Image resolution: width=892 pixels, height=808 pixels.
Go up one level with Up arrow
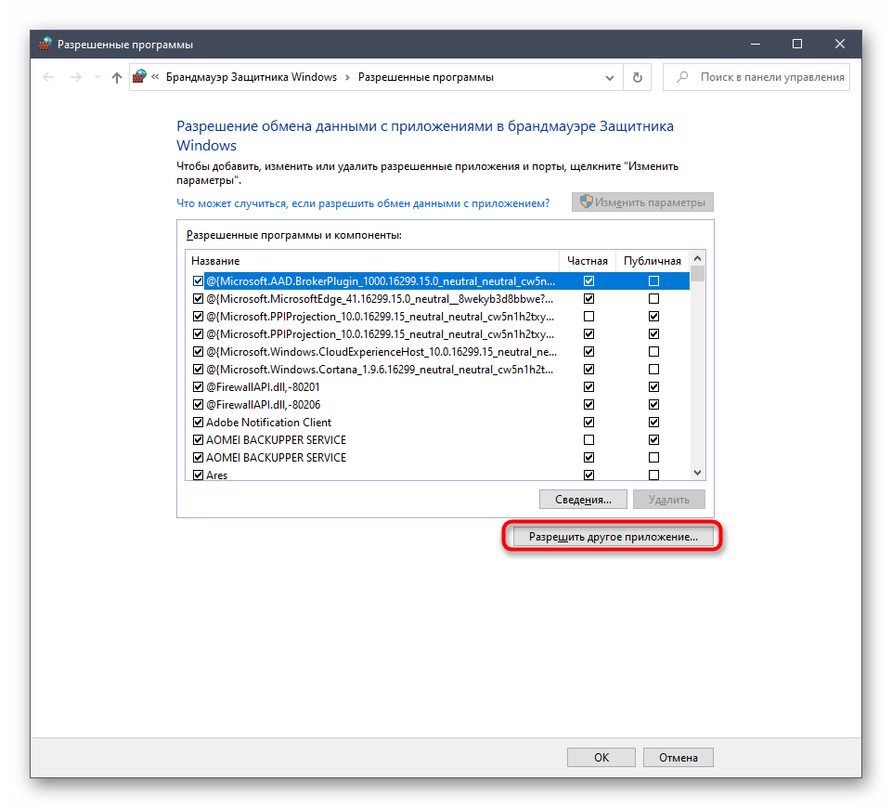116,78
